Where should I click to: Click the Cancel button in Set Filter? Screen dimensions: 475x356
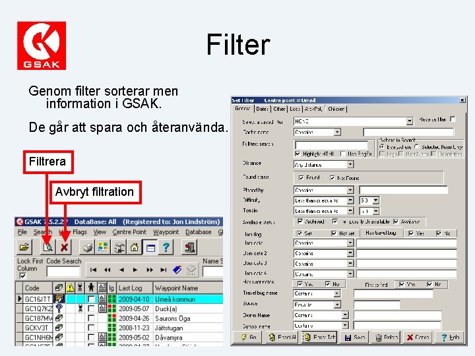418,337
